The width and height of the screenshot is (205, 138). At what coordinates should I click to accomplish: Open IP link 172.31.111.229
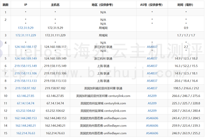point(26,35)
